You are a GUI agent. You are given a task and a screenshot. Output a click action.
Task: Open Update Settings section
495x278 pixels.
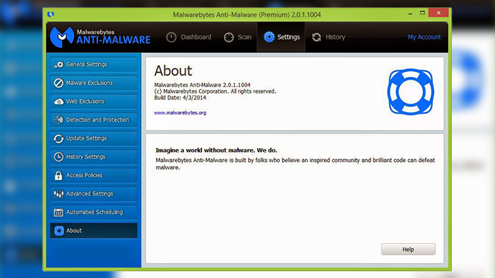click(x=93, y=138)
